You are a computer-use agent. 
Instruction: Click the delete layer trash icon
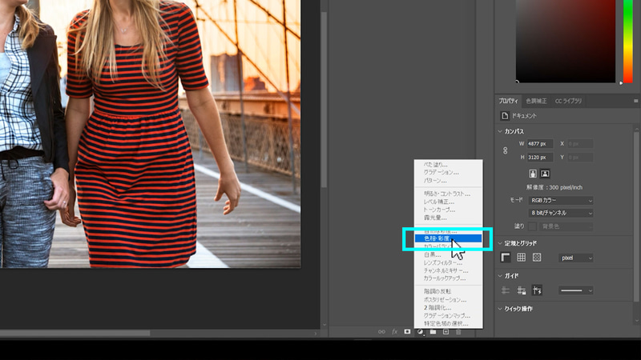pyautogui.click(x=458, y=332)
